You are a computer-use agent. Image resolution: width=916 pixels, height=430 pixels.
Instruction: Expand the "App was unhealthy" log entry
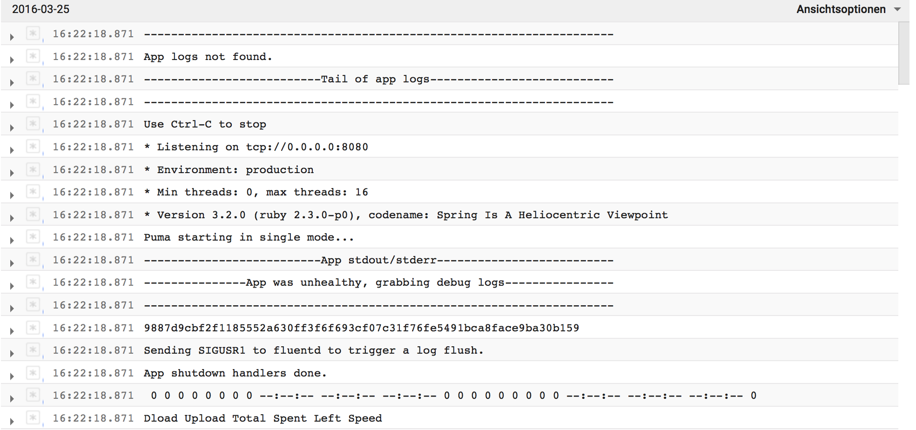click(x=12, y=286)
